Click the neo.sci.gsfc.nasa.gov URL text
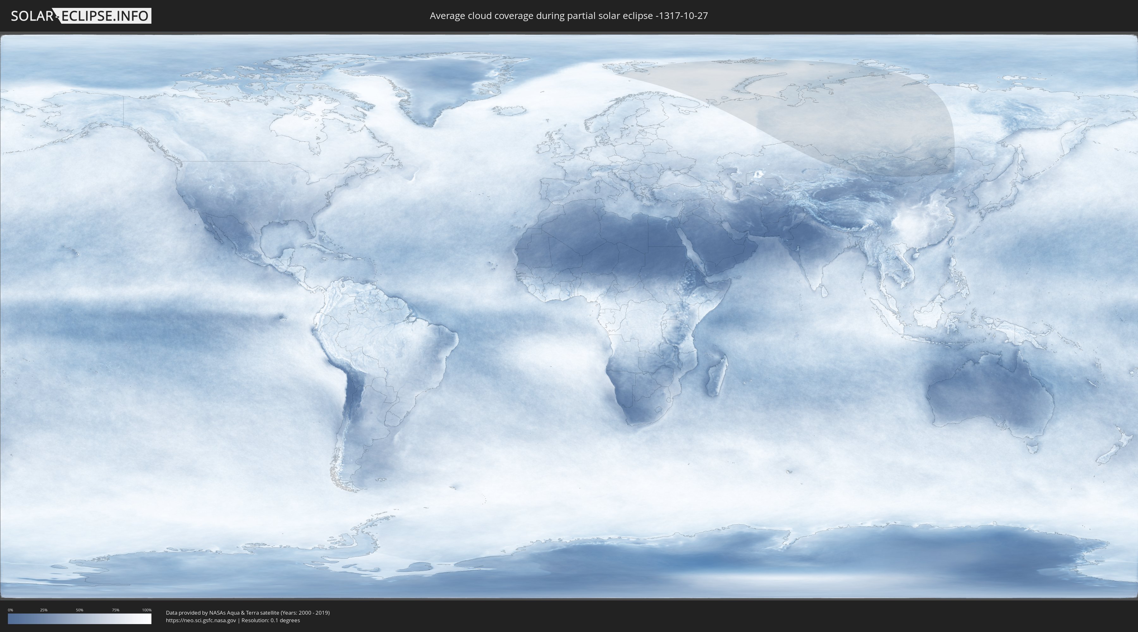 pyautogui.click(x=201, y=620)
